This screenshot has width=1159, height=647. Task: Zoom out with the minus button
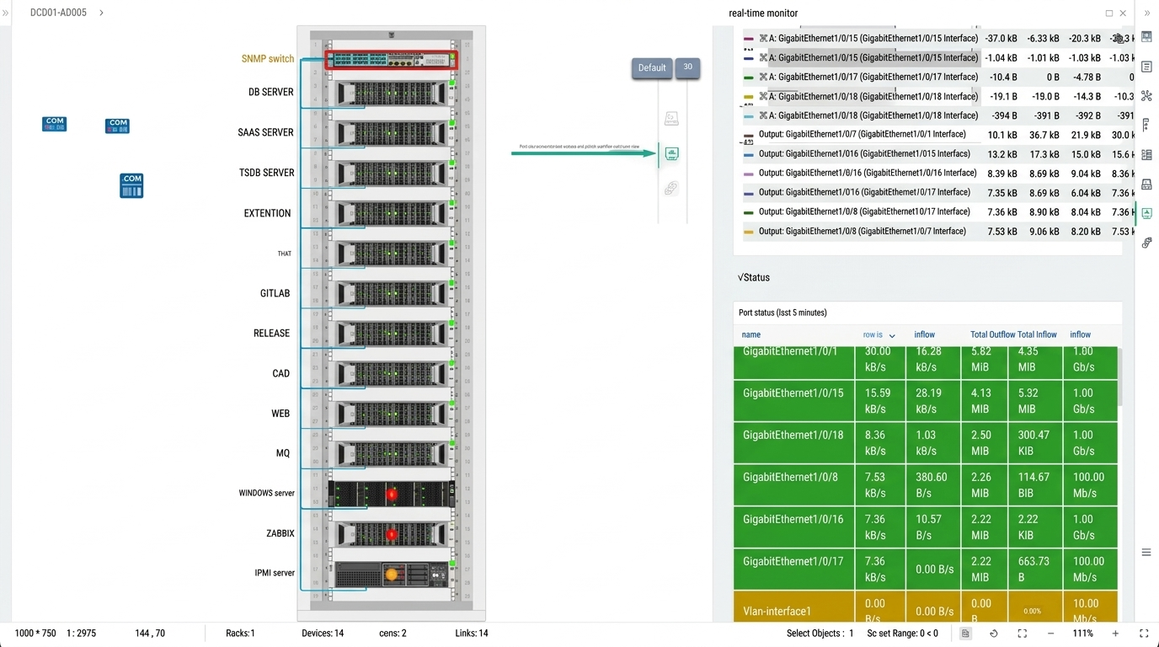(x=1051, y=634)
